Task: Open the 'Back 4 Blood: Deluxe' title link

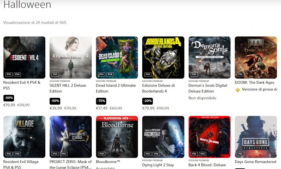Action: coord(207,165)
